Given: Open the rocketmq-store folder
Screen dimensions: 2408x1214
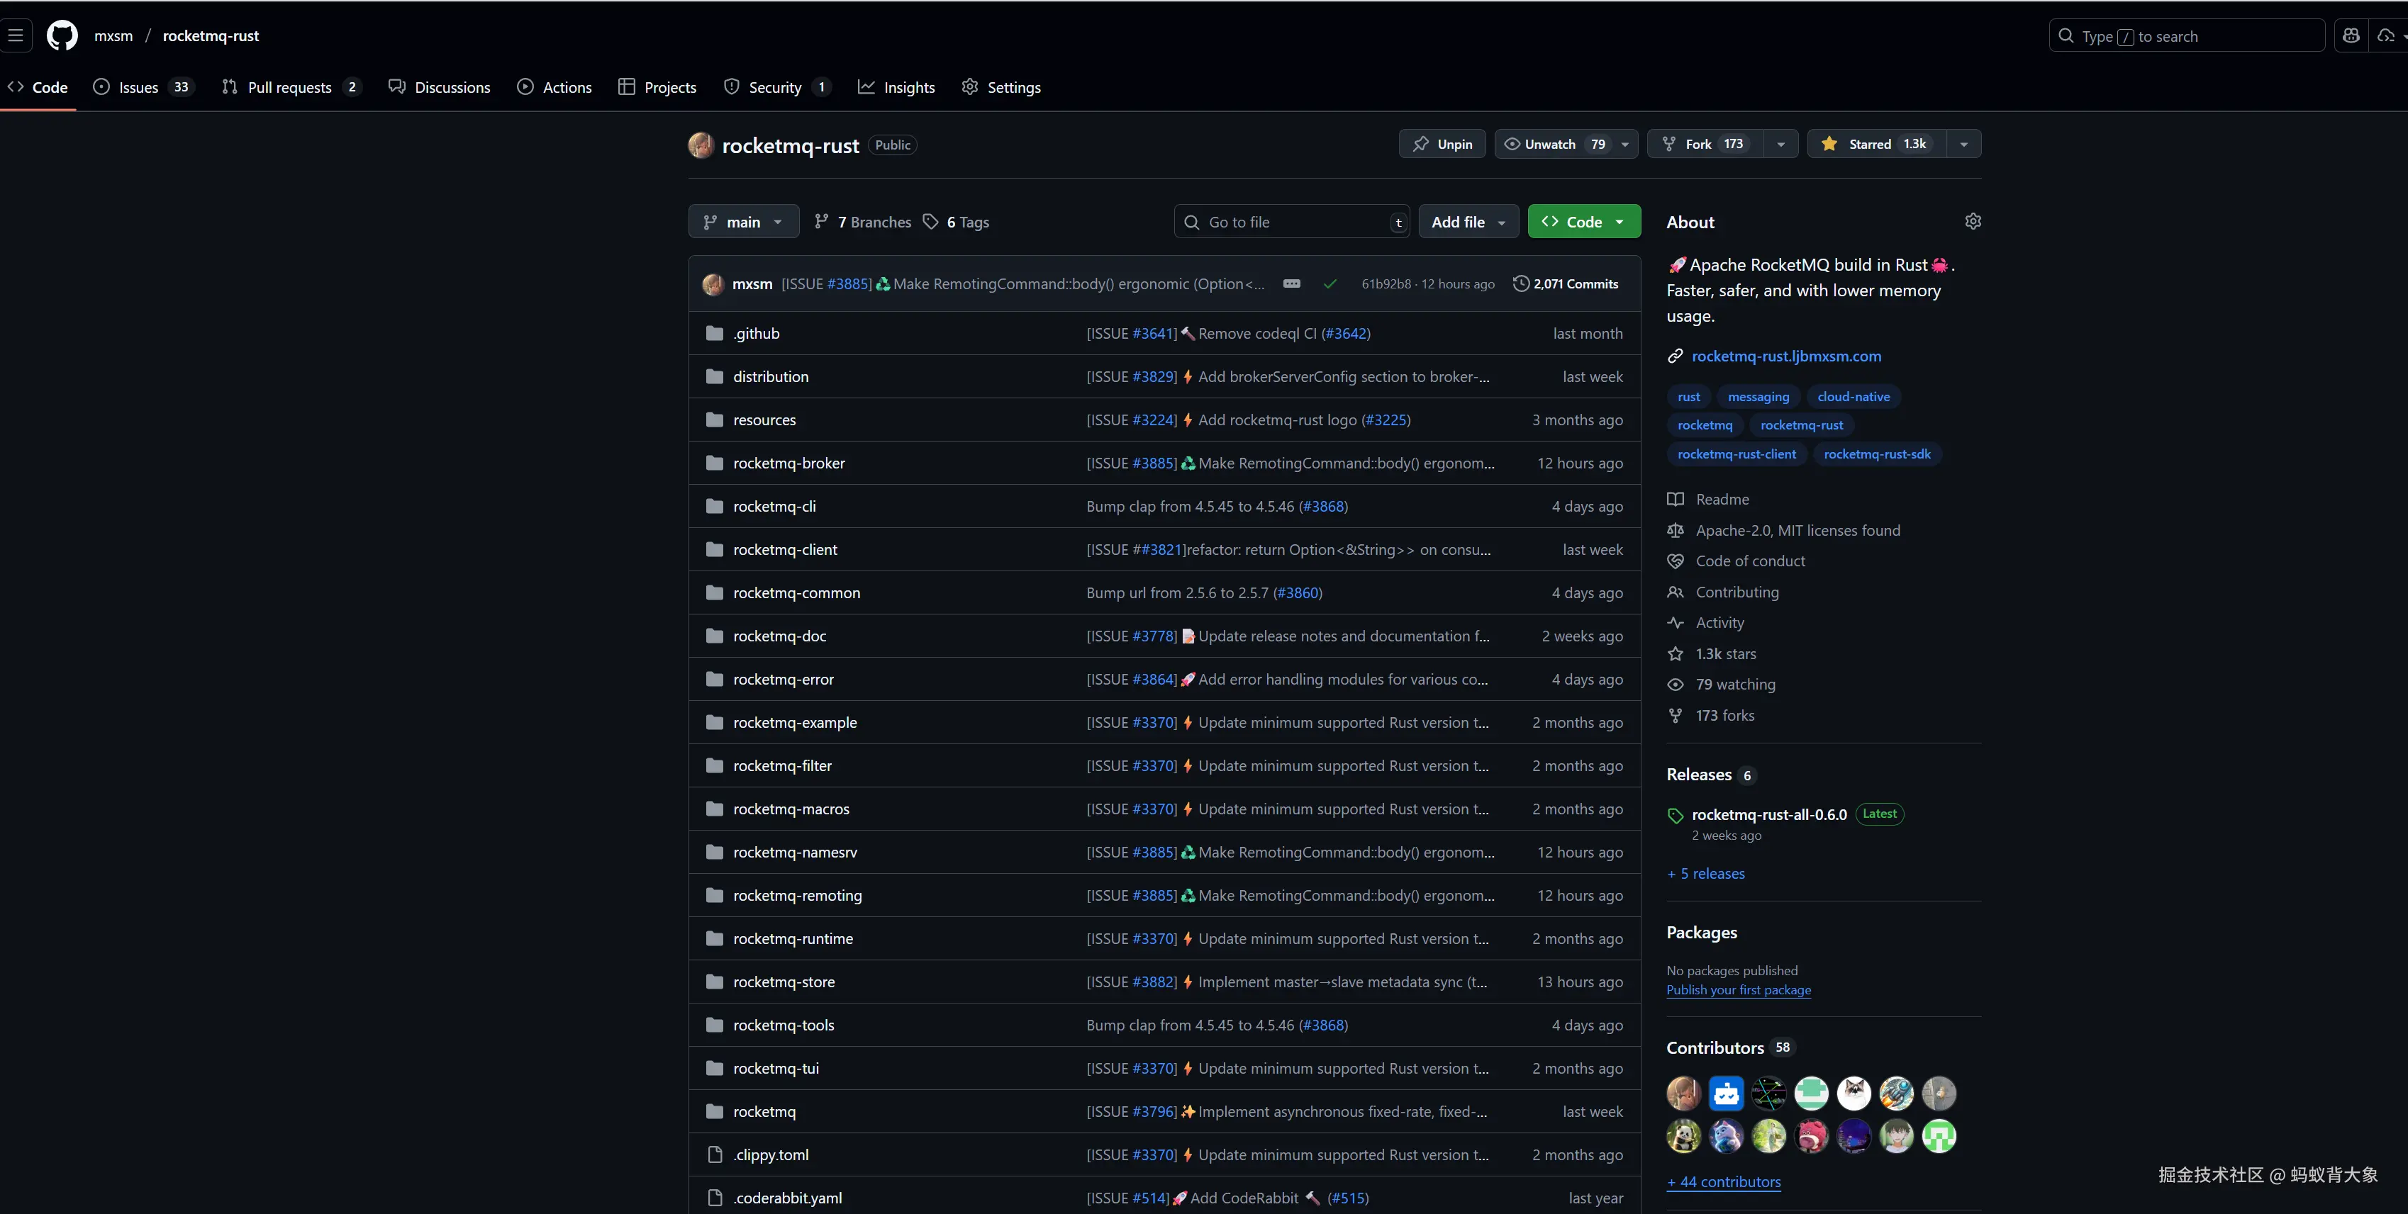Looking at the screenshot, I should [784, 982].
